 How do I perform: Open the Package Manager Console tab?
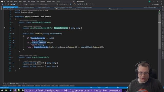[x=28, y=85]
